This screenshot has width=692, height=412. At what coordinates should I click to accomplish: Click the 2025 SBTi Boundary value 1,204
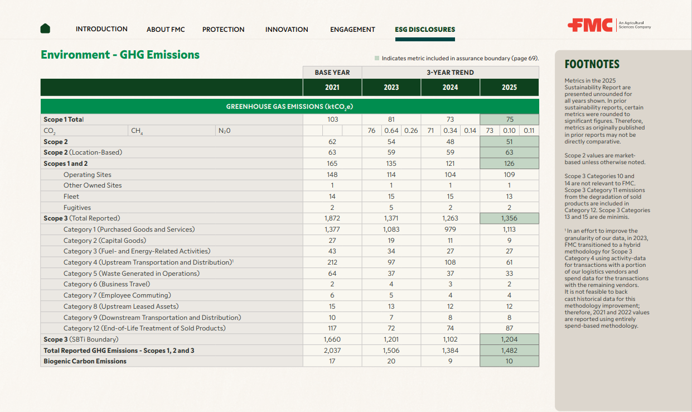pos(509,339)
